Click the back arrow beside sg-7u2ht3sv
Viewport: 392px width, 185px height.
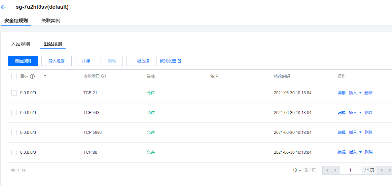pyautogui.click(x=4, y=7)
